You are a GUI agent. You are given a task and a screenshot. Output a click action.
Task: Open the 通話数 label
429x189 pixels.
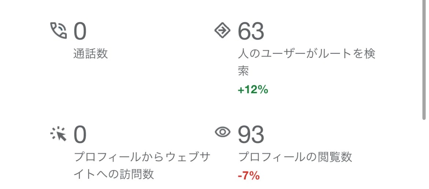91,54
